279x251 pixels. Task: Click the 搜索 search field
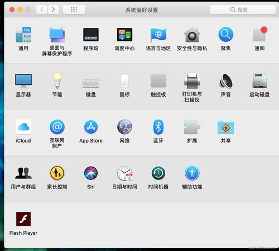pyautogui.click(x=243, y=10)
